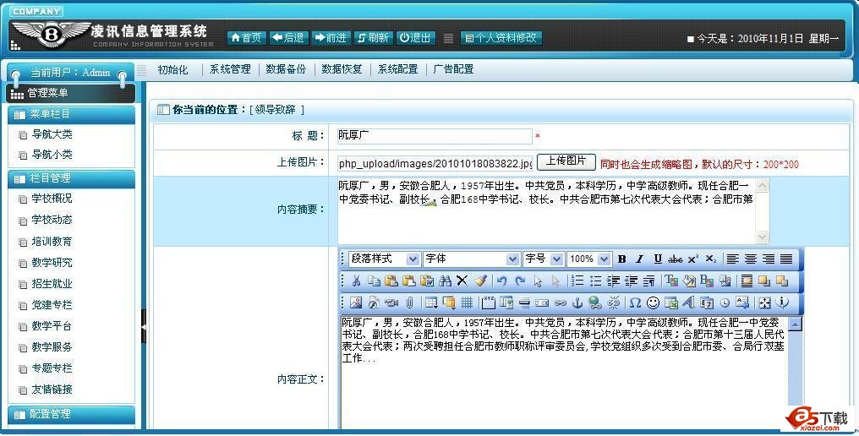The height and width of the screenshot is (436, 859).
Task: Insert art text with stylized A icon
Action: point(688,302)
